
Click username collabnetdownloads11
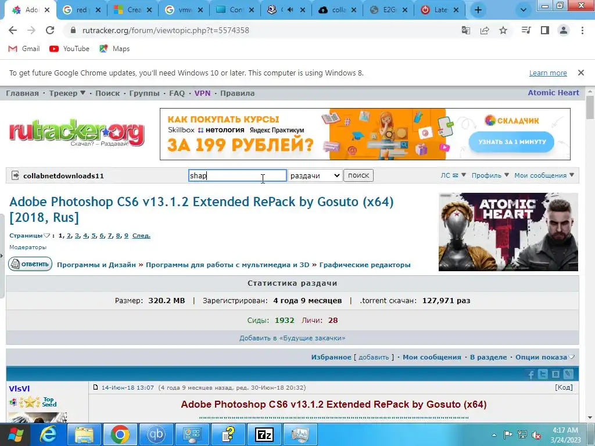click(x=63, y=175)
